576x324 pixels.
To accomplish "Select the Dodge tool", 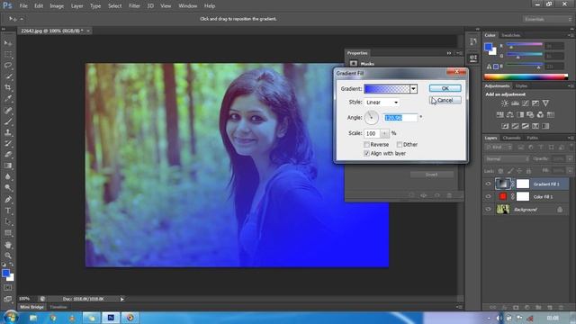I will [x=8, y=188].
